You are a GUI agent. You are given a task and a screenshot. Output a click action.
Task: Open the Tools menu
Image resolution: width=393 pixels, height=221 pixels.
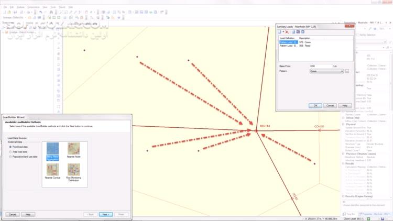coord(53,7)
